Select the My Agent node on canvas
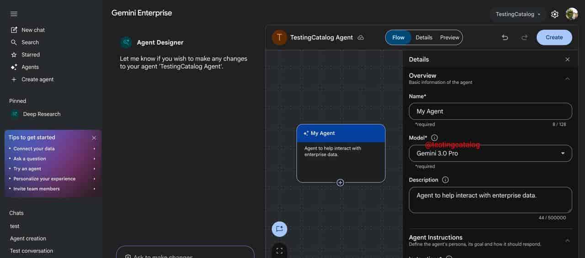585x258 pixels. pyautogui.click(x=341, y=153)
